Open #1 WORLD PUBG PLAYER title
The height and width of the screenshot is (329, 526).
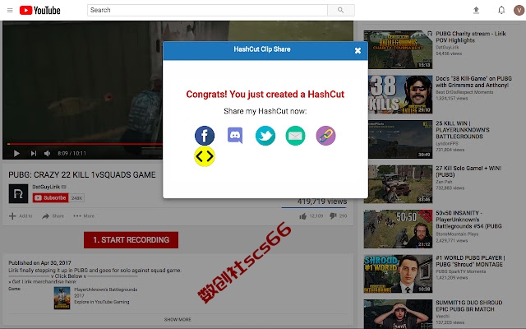coord(470,262)
